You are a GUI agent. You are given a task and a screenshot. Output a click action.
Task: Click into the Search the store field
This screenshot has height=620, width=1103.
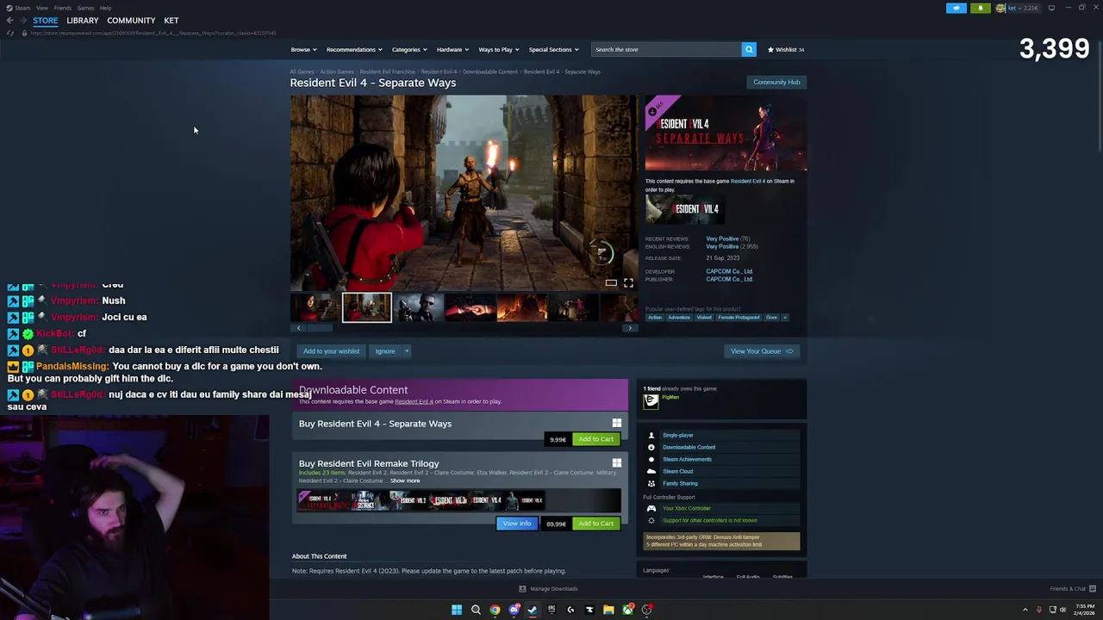click(666, 49)
